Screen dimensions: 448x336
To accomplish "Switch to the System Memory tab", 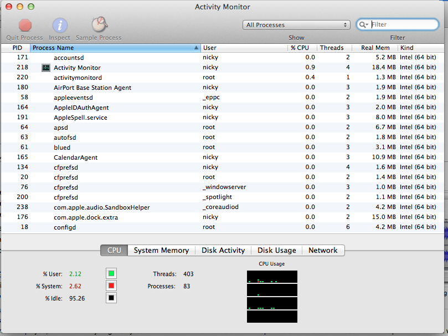I will coord(161,251).
